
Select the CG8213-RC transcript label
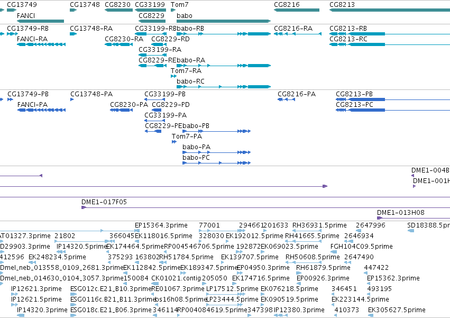(x=348, y=39)
